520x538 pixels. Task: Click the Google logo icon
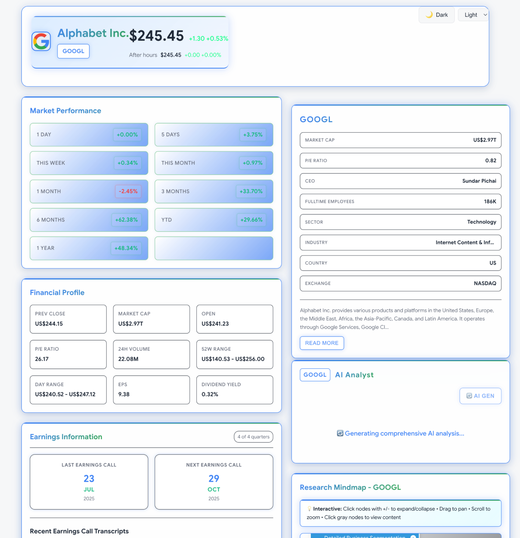tap(41, 41)
